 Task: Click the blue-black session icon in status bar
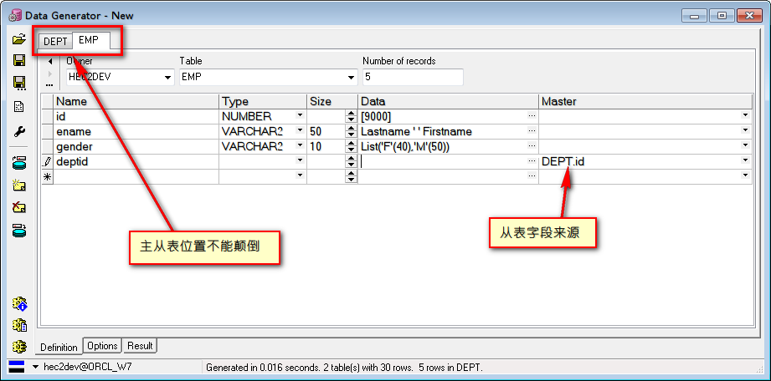tap(17, 367)
